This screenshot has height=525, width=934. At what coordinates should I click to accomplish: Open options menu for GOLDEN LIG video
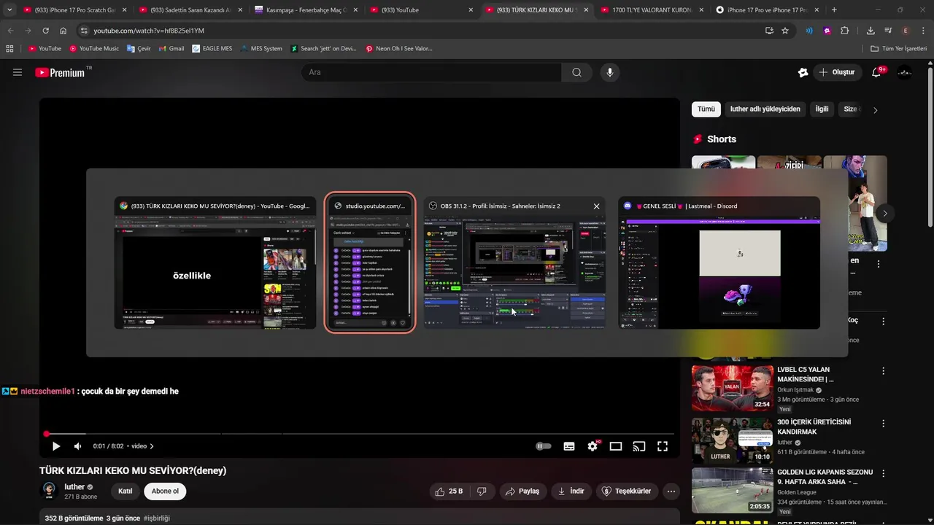(884, 474)
